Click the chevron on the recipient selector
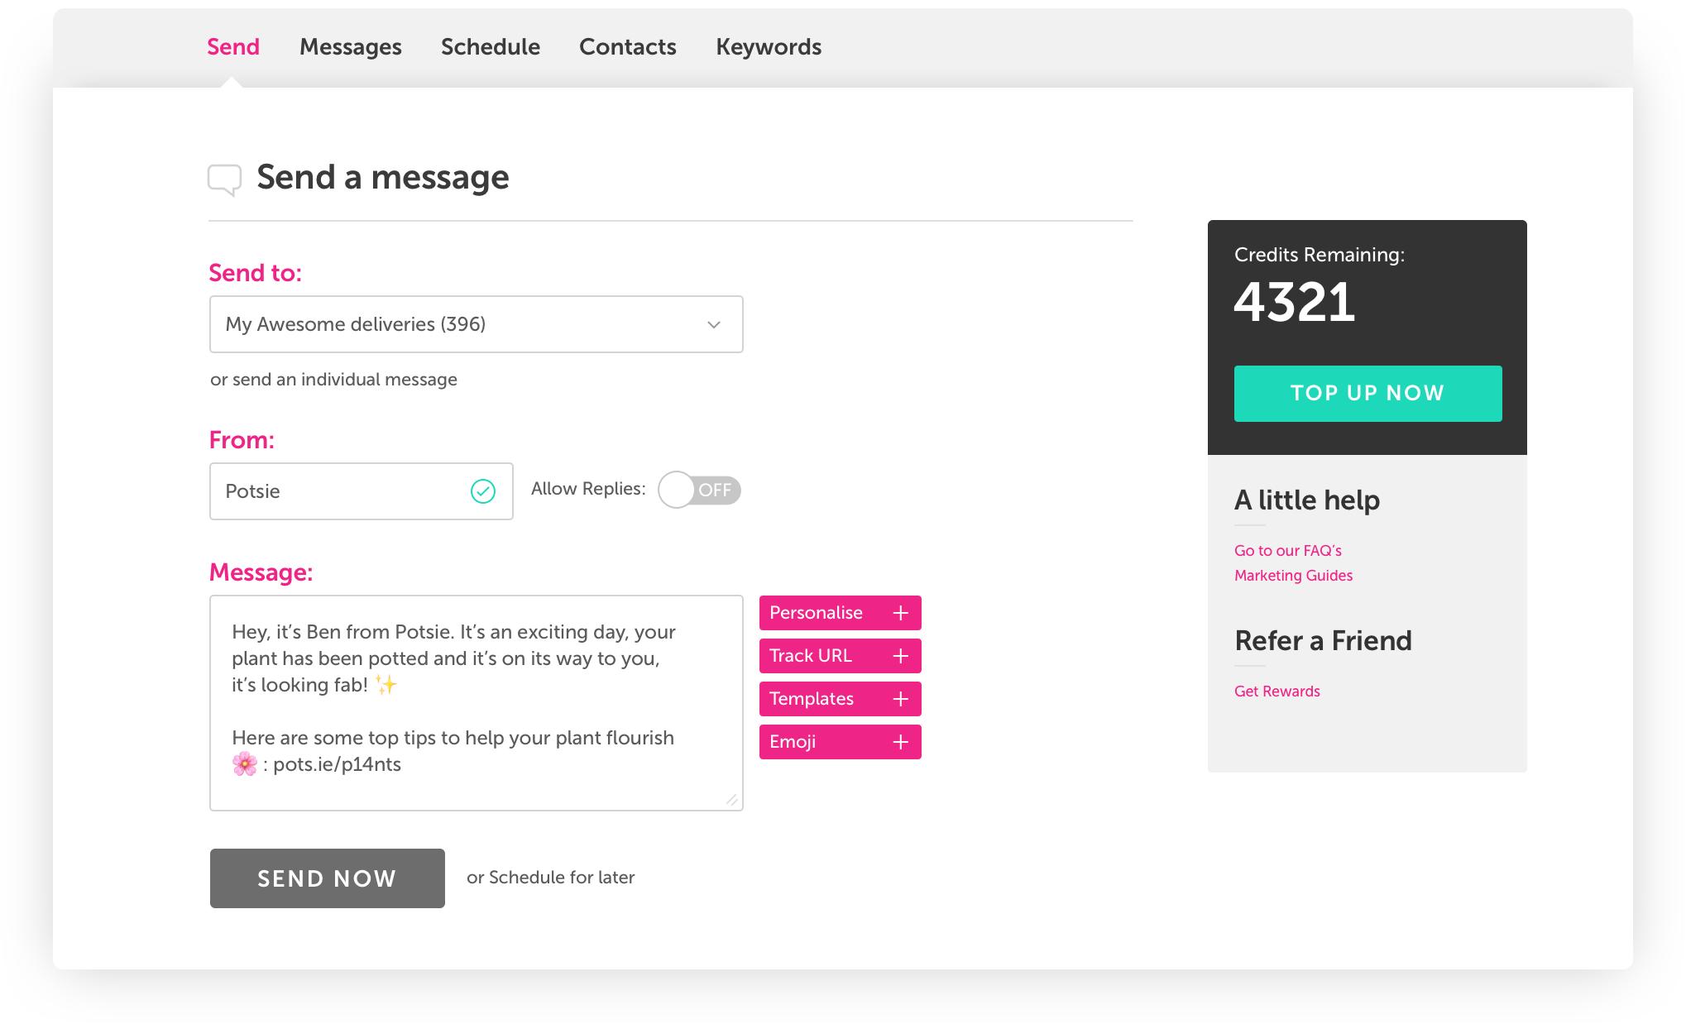1686x1024 pixels. 713,323
